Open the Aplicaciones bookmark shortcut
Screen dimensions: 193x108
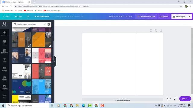(x=8, y=10)
